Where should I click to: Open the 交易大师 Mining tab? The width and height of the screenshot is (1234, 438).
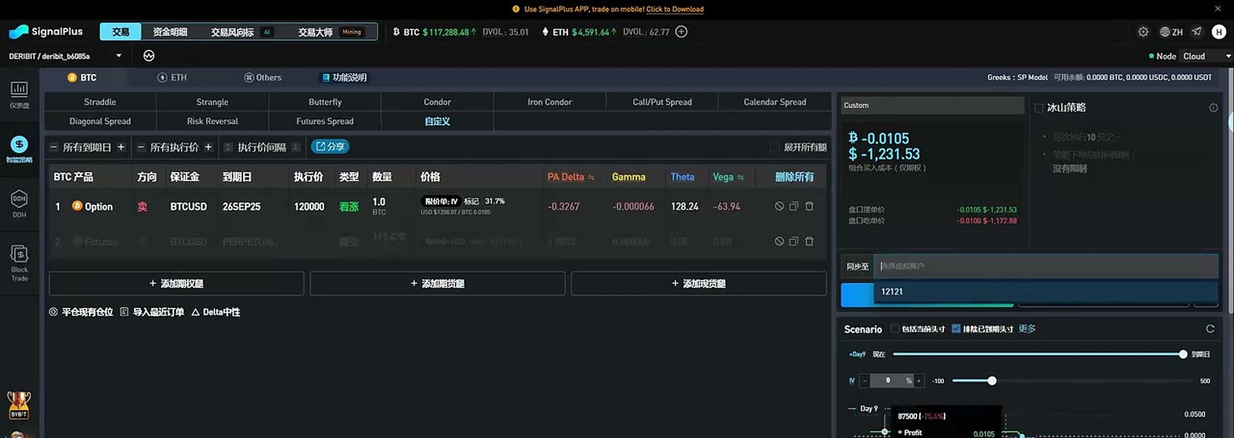click(331, 32)
